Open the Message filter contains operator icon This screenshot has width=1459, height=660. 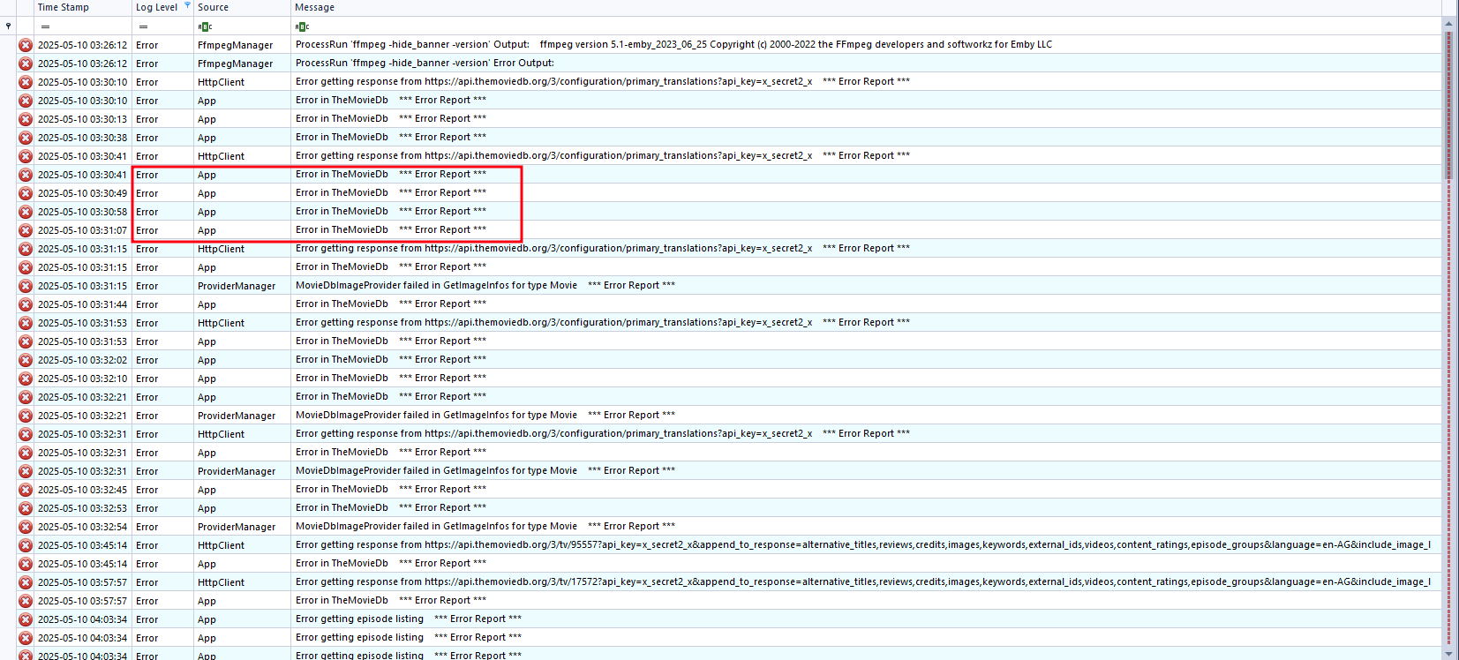[303, 26]
